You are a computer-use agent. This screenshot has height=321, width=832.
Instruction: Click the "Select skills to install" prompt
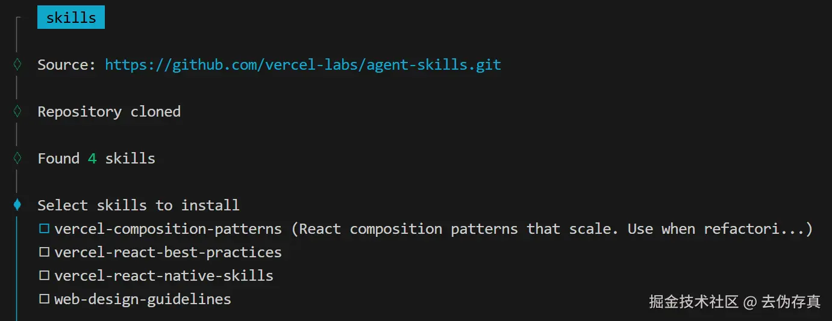click(138, 205)
